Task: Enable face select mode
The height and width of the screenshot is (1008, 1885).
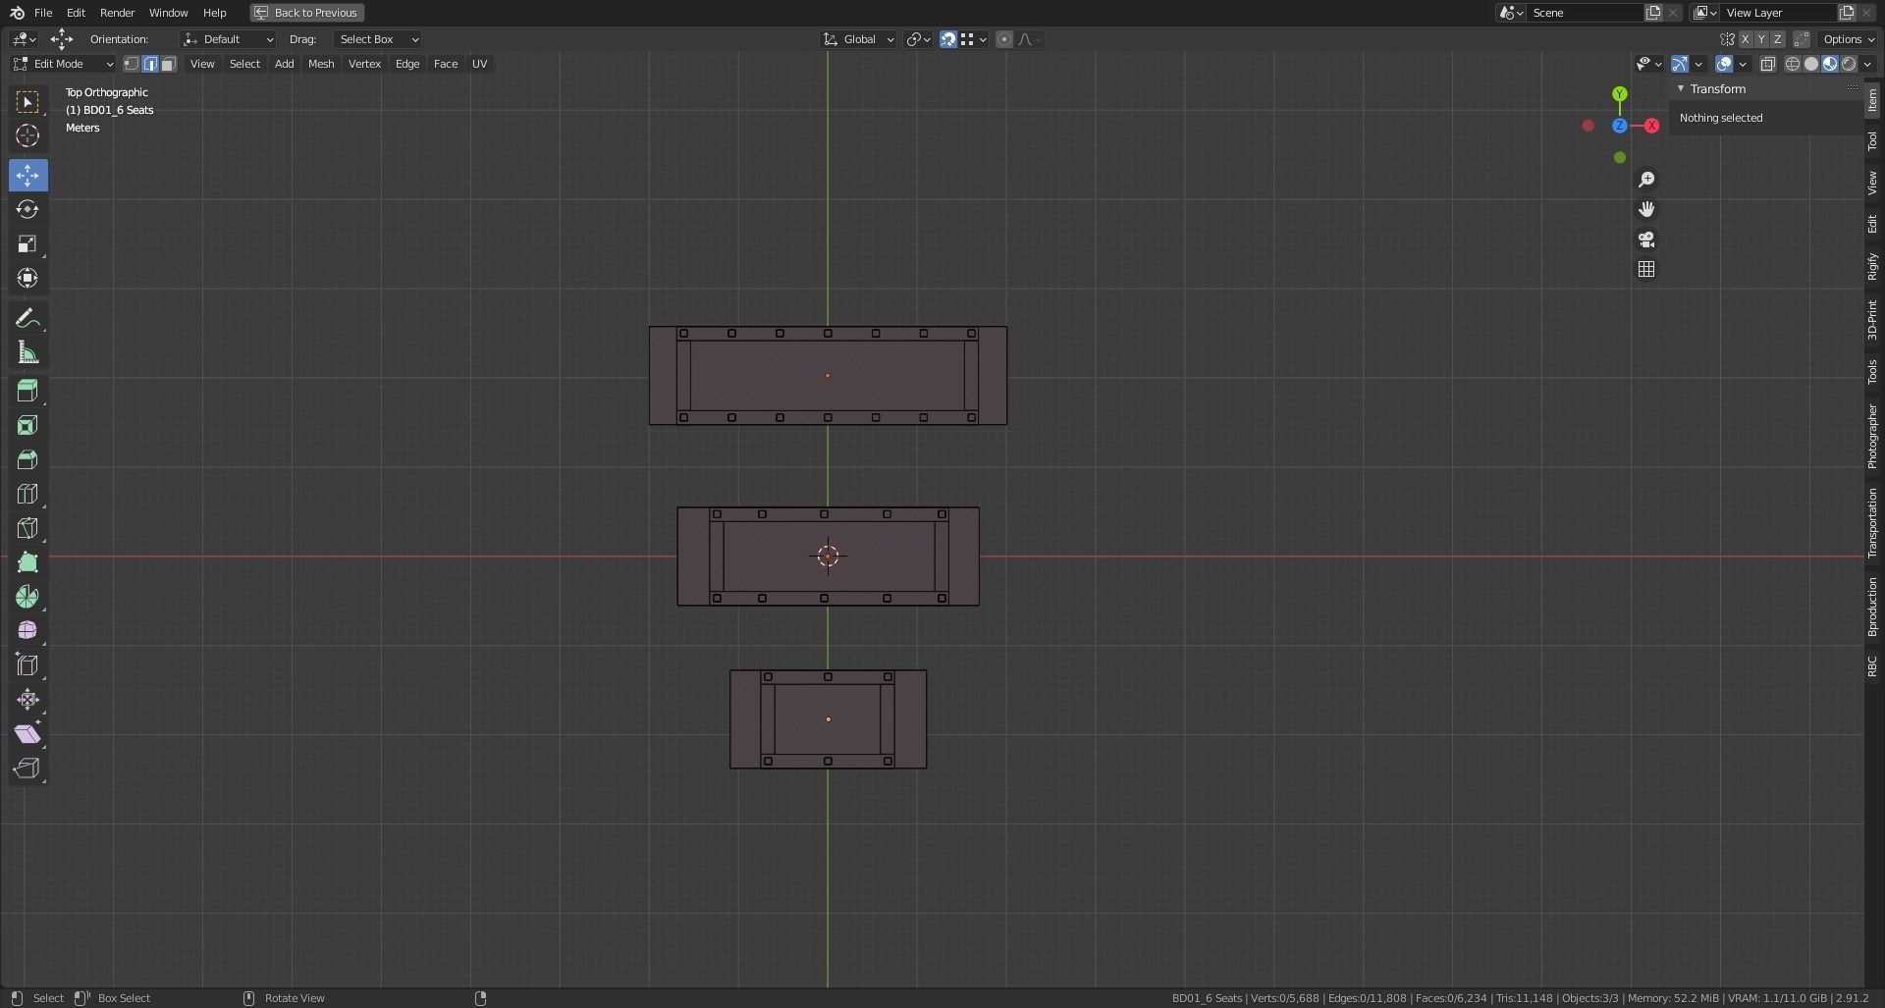Action: 169,64
